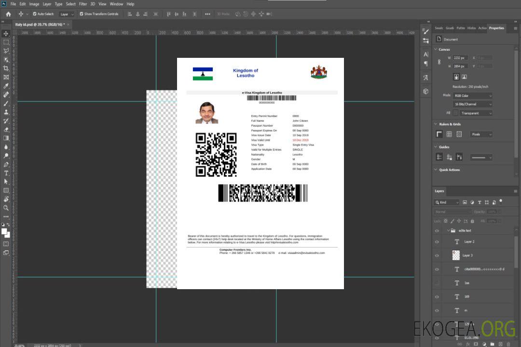Open the Character panel icon
This screenshot has width=521, height=347.
[x=426, y=54]
